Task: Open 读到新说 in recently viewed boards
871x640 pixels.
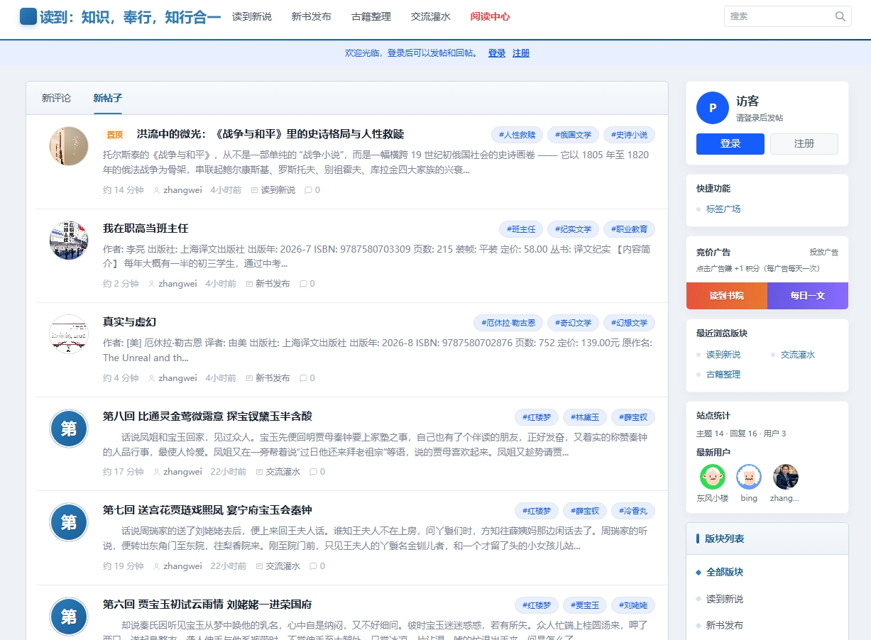Action: tap(723, 355)
